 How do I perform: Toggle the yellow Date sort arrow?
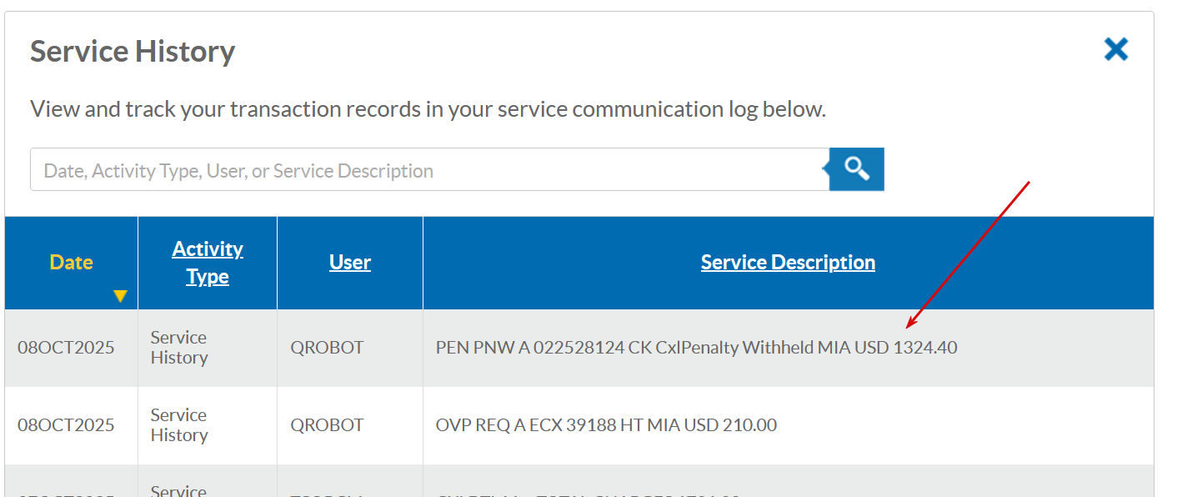tap(120, 296)
